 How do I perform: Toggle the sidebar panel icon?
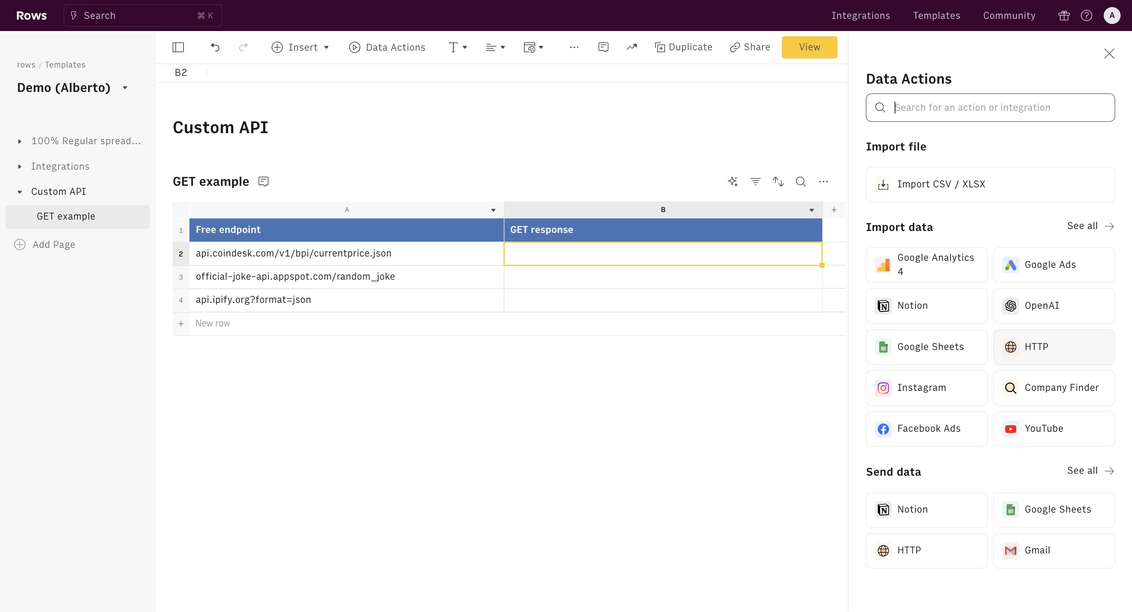tap(178, 47)
